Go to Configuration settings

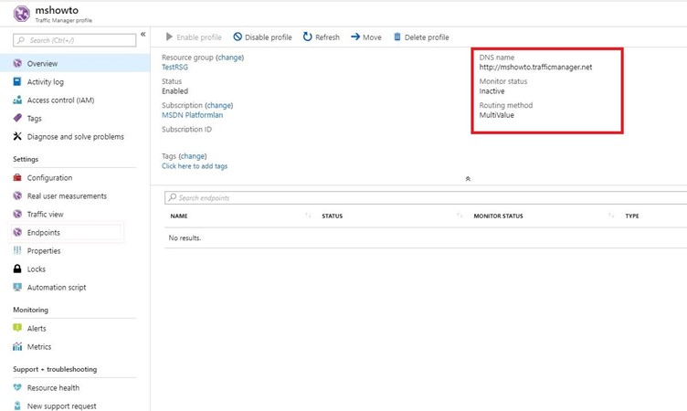tap(49, 178)
